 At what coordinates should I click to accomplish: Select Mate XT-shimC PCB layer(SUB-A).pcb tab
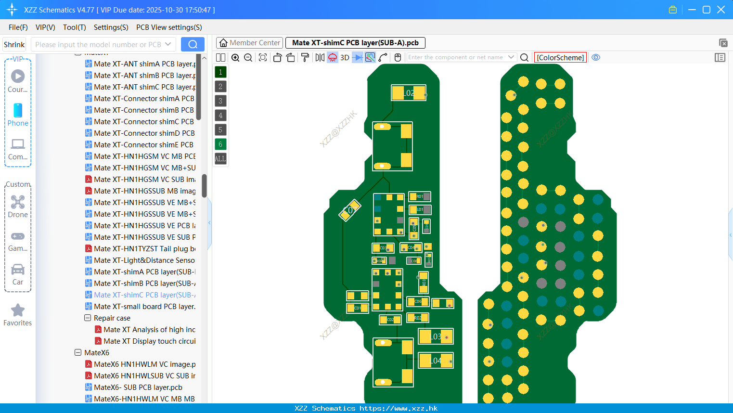tap(355, 43)
